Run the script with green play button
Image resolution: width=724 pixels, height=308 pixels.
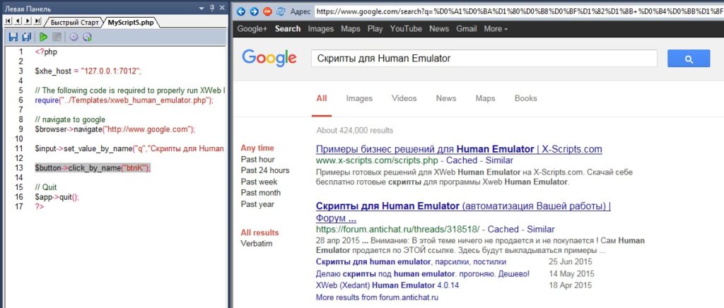coord(43,37)
